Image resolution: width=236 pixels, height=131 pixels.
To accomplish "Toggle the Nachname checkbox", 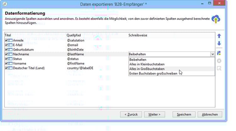I will click(x=6, y=54).
